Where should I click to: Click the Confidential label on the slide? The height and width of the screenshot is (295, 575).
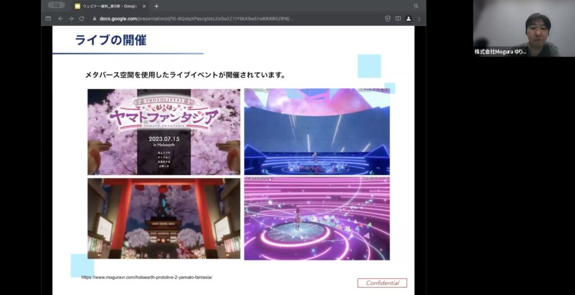(x=382, y=283)
